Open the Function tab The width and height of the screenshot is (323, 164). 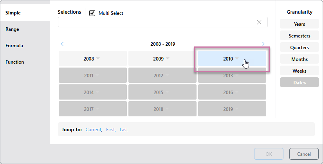14,62
